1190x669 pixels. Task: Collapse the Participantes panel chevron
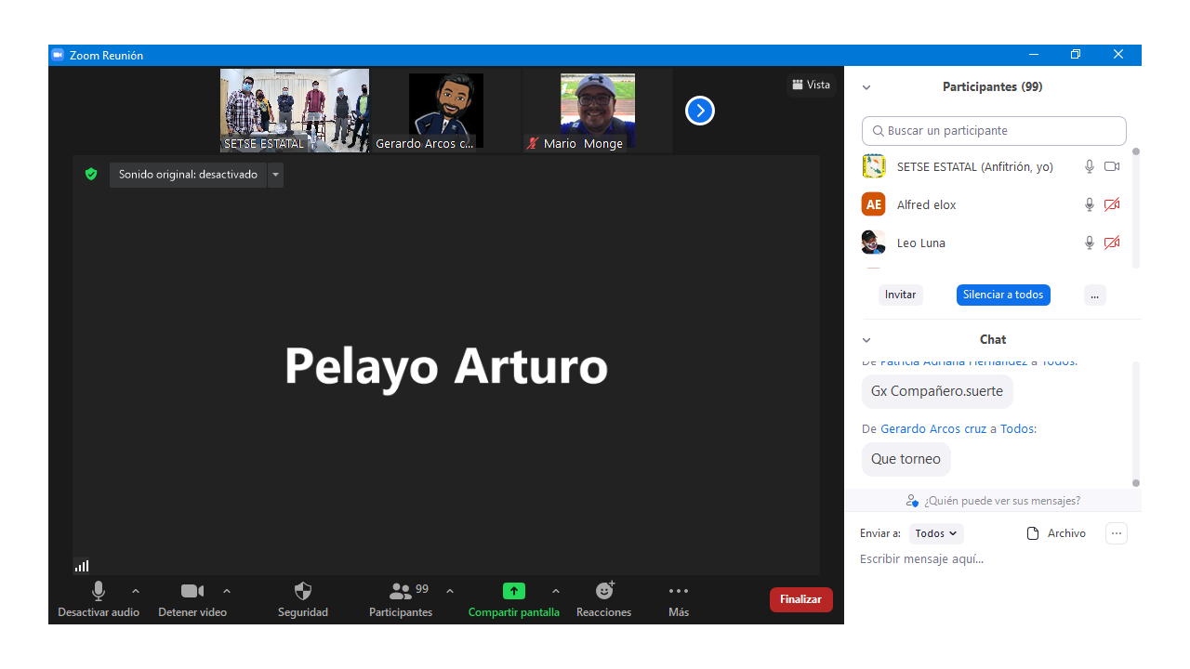tap(866, 87)
